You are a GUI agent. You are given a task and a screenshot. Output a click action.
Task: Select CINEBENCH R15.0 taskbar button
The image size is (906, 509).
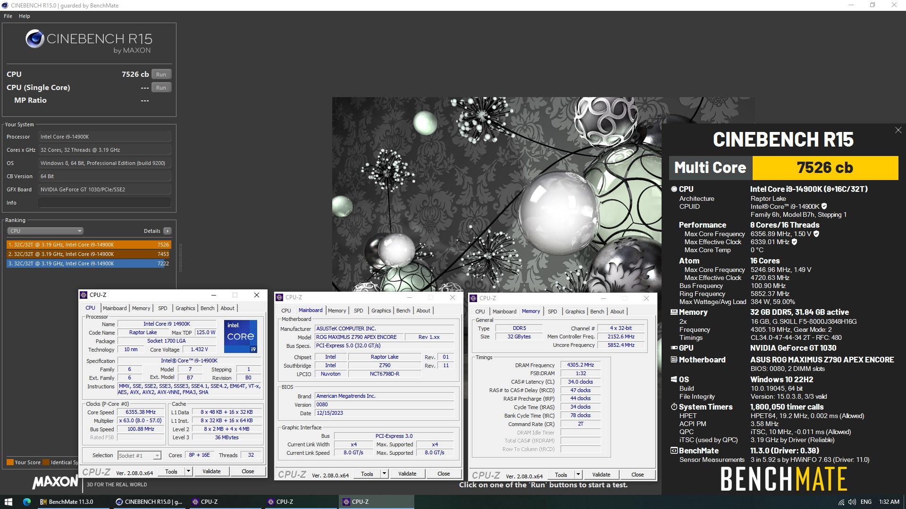[x=149, y=502]
